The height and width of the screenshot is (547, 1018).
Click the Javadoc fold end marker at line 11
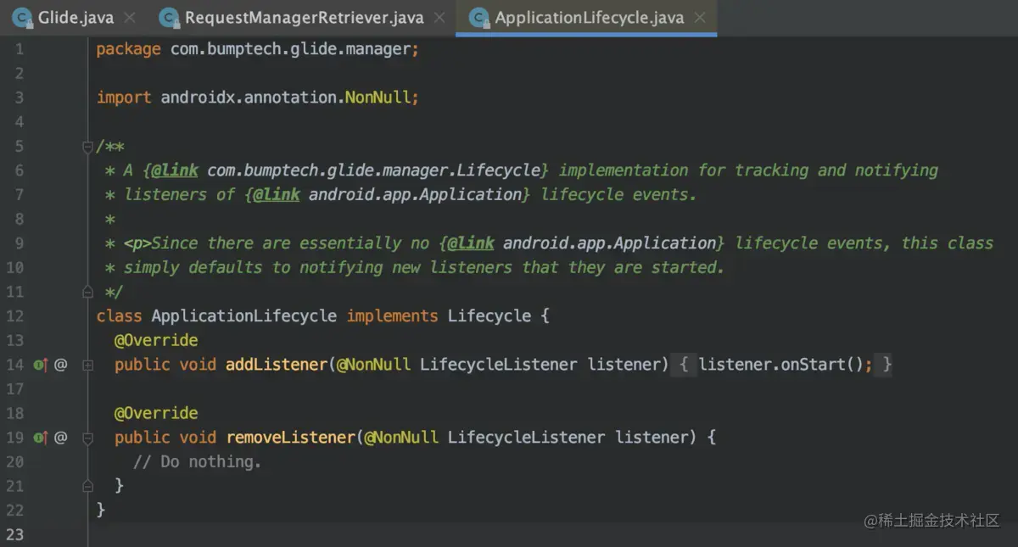tap(87, 292)
